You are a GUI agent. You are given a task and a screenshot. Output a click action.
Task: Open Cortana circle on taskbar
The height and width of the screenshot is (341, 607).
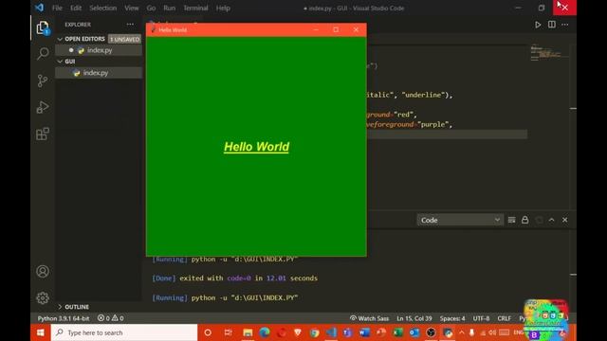click(208, 332)
